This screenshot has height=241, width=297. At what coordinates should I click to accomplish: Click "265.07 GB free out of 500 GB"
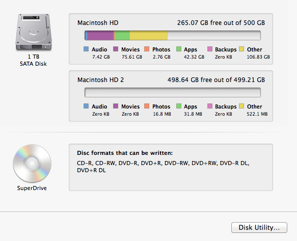click(x=221, y=23)
